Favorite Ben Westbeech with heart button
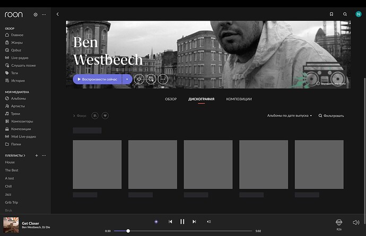This screenshot has width=366, height=236. (x=139, y=80)
